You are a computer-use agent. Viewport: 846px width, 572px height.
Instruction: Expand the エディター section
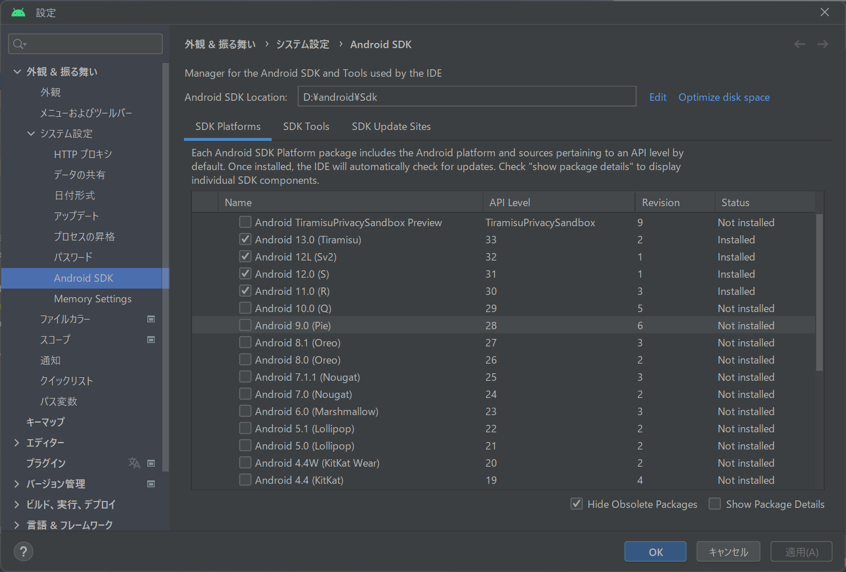tap(17, 443)
